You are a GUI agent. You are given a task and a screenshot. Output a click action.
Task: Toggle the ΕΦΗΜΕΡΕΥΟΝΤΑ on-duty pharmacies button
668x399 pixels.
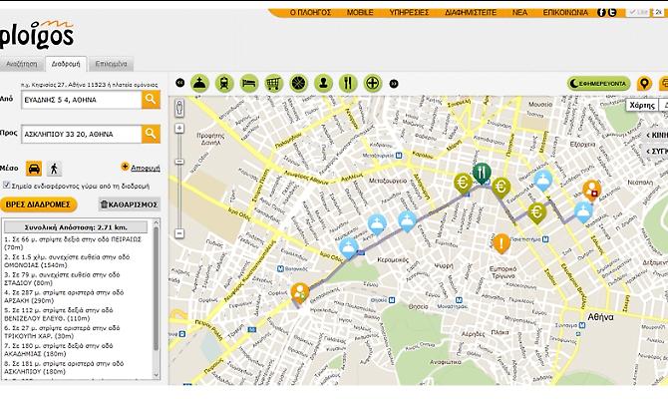coord(598,84)
